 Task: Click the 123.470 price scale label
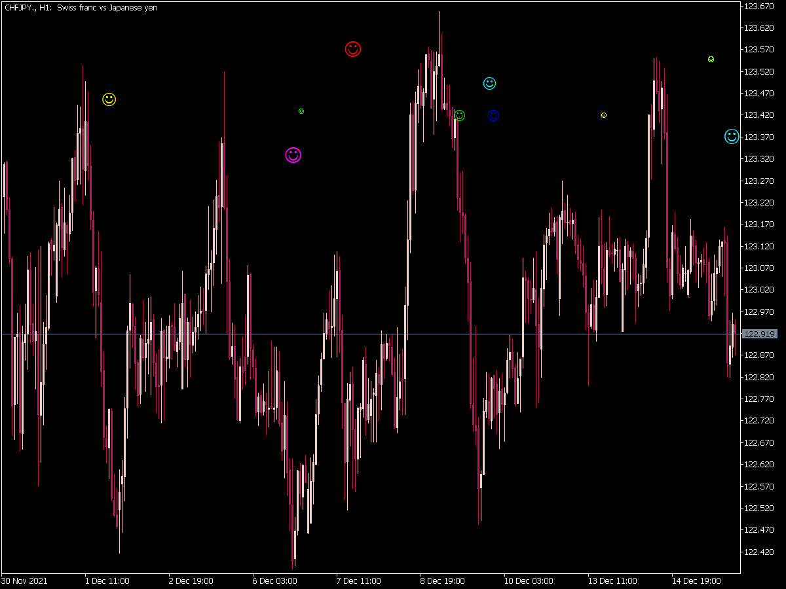coord(760,94)
